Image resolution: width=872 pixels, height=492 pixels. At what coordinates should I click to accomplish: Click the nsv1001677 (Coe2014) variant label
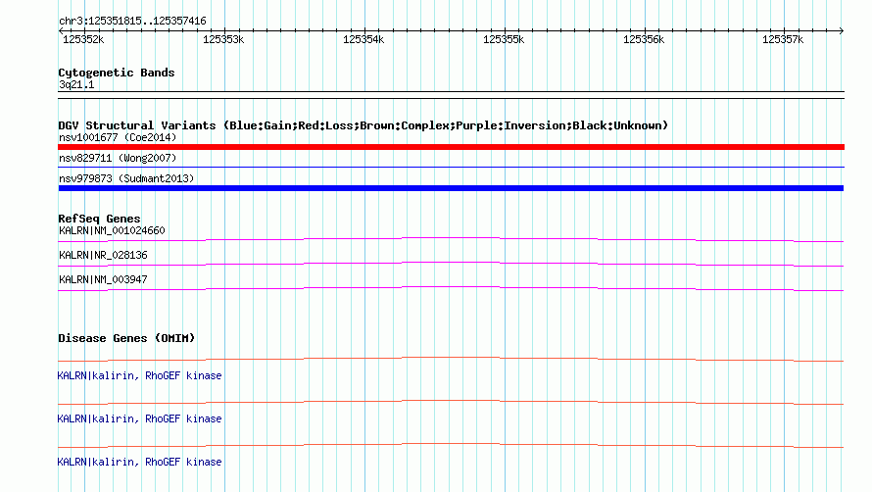pyautogui.click(x=118, y=137)
